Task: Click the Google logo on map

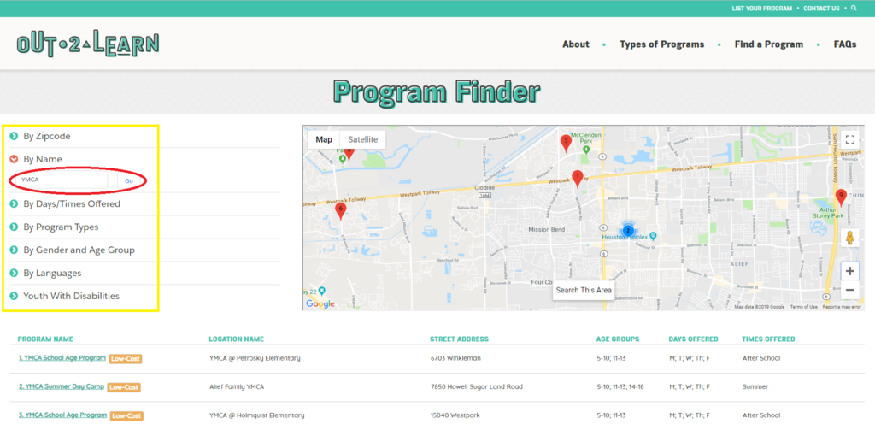Action: pyautogui.click(x=320, y=303)
